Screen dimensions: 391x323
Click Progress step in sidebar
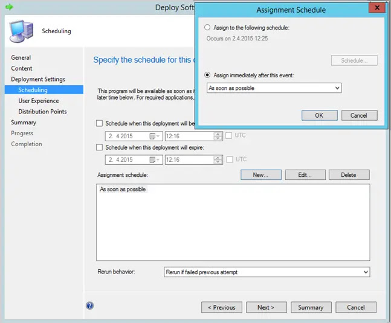coord(22,133)
